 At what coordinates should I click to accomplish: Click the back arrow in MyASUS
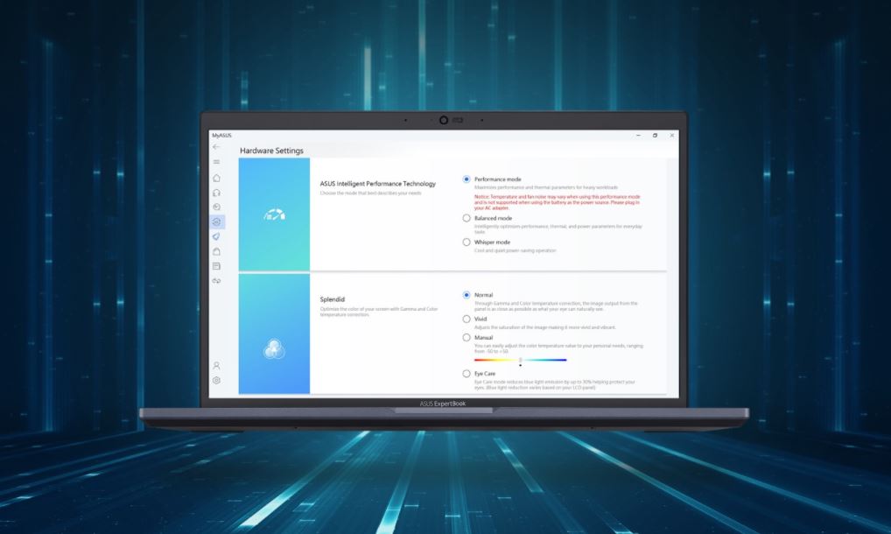216,147
